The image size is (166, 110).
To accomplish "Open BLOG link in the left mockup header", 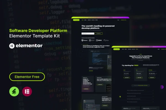I will pyautogui.click(x=118, y=20).
